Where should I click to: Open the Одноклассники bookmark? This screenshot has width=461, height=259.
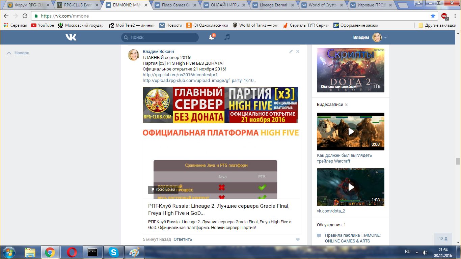pyautogui.click(x=207, y=25)
